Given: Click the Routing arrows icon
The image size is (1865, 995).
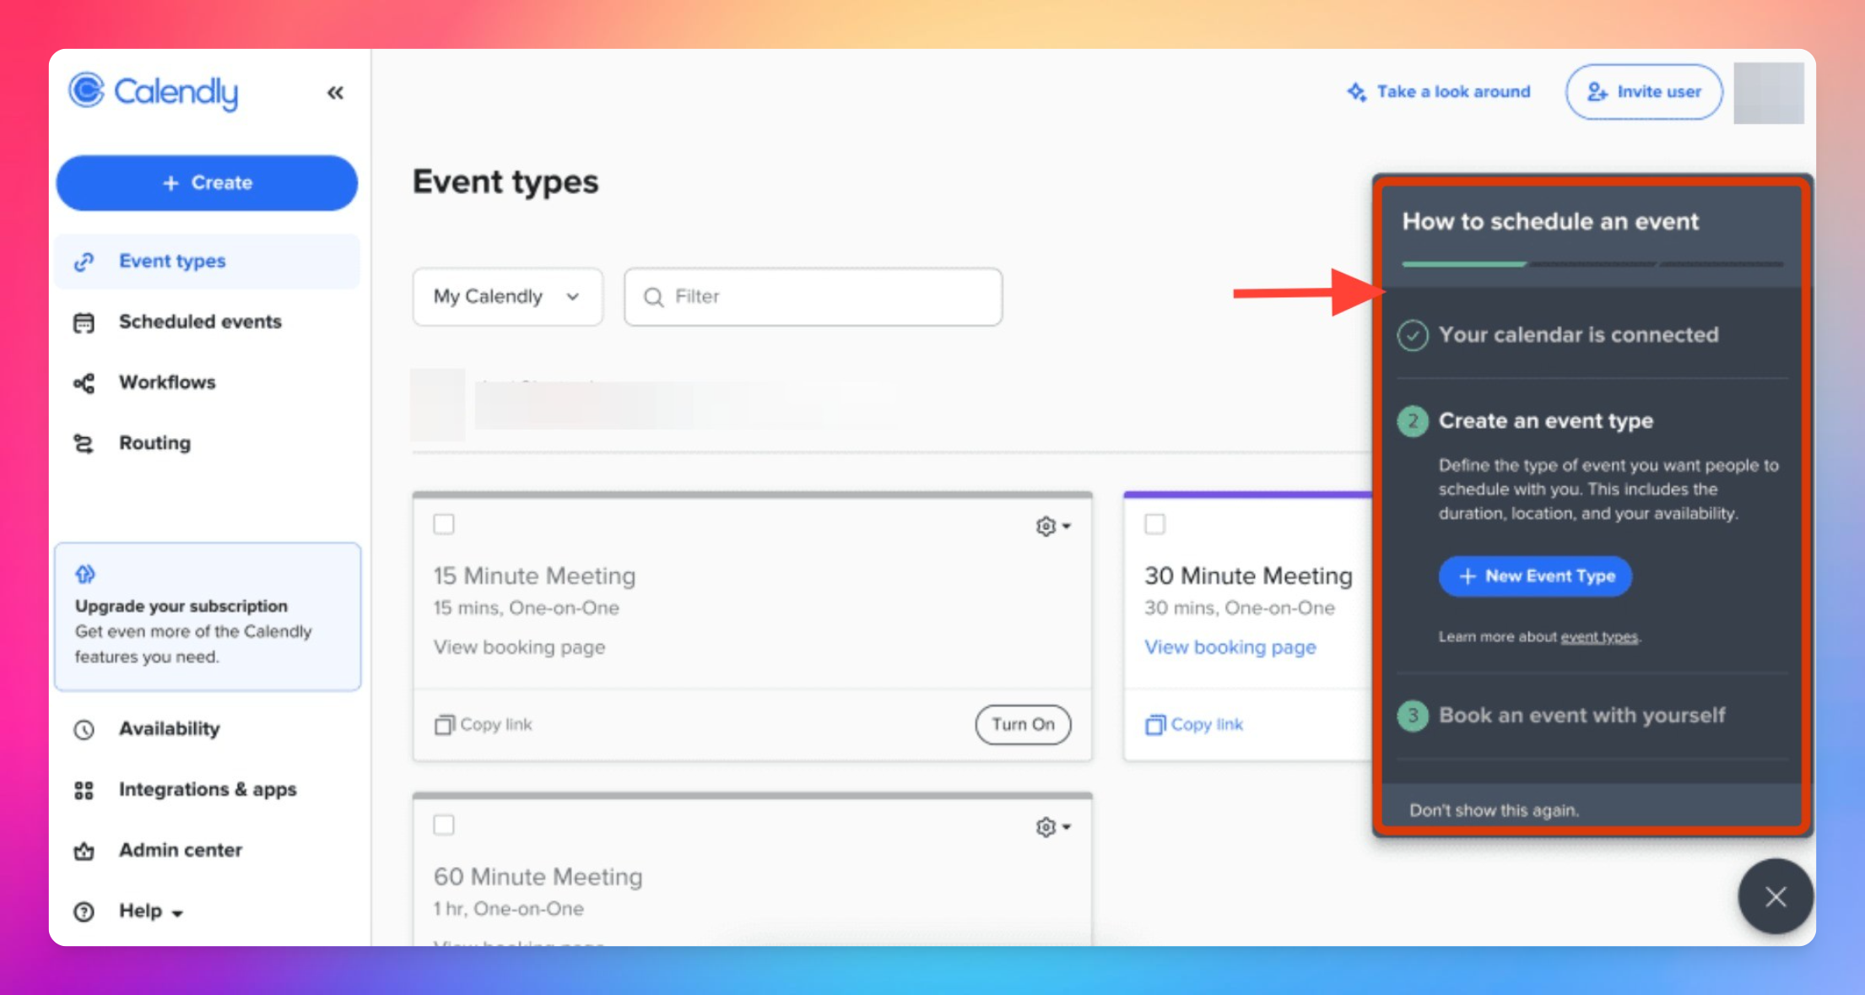Looking at the screenshot, I should (x=84, y=444).
